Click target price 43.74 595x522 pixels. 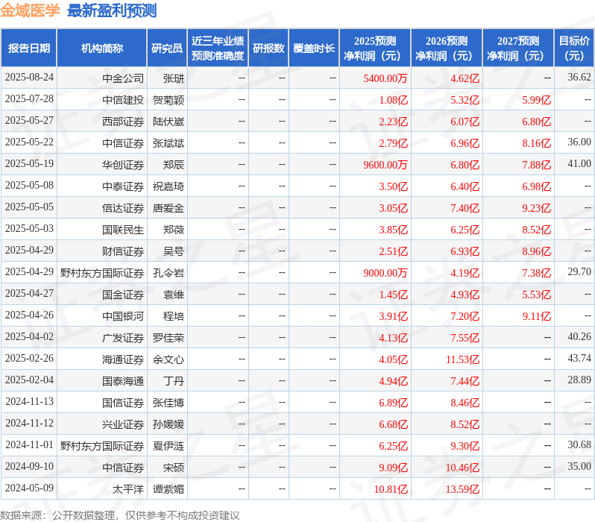(579, 359)
